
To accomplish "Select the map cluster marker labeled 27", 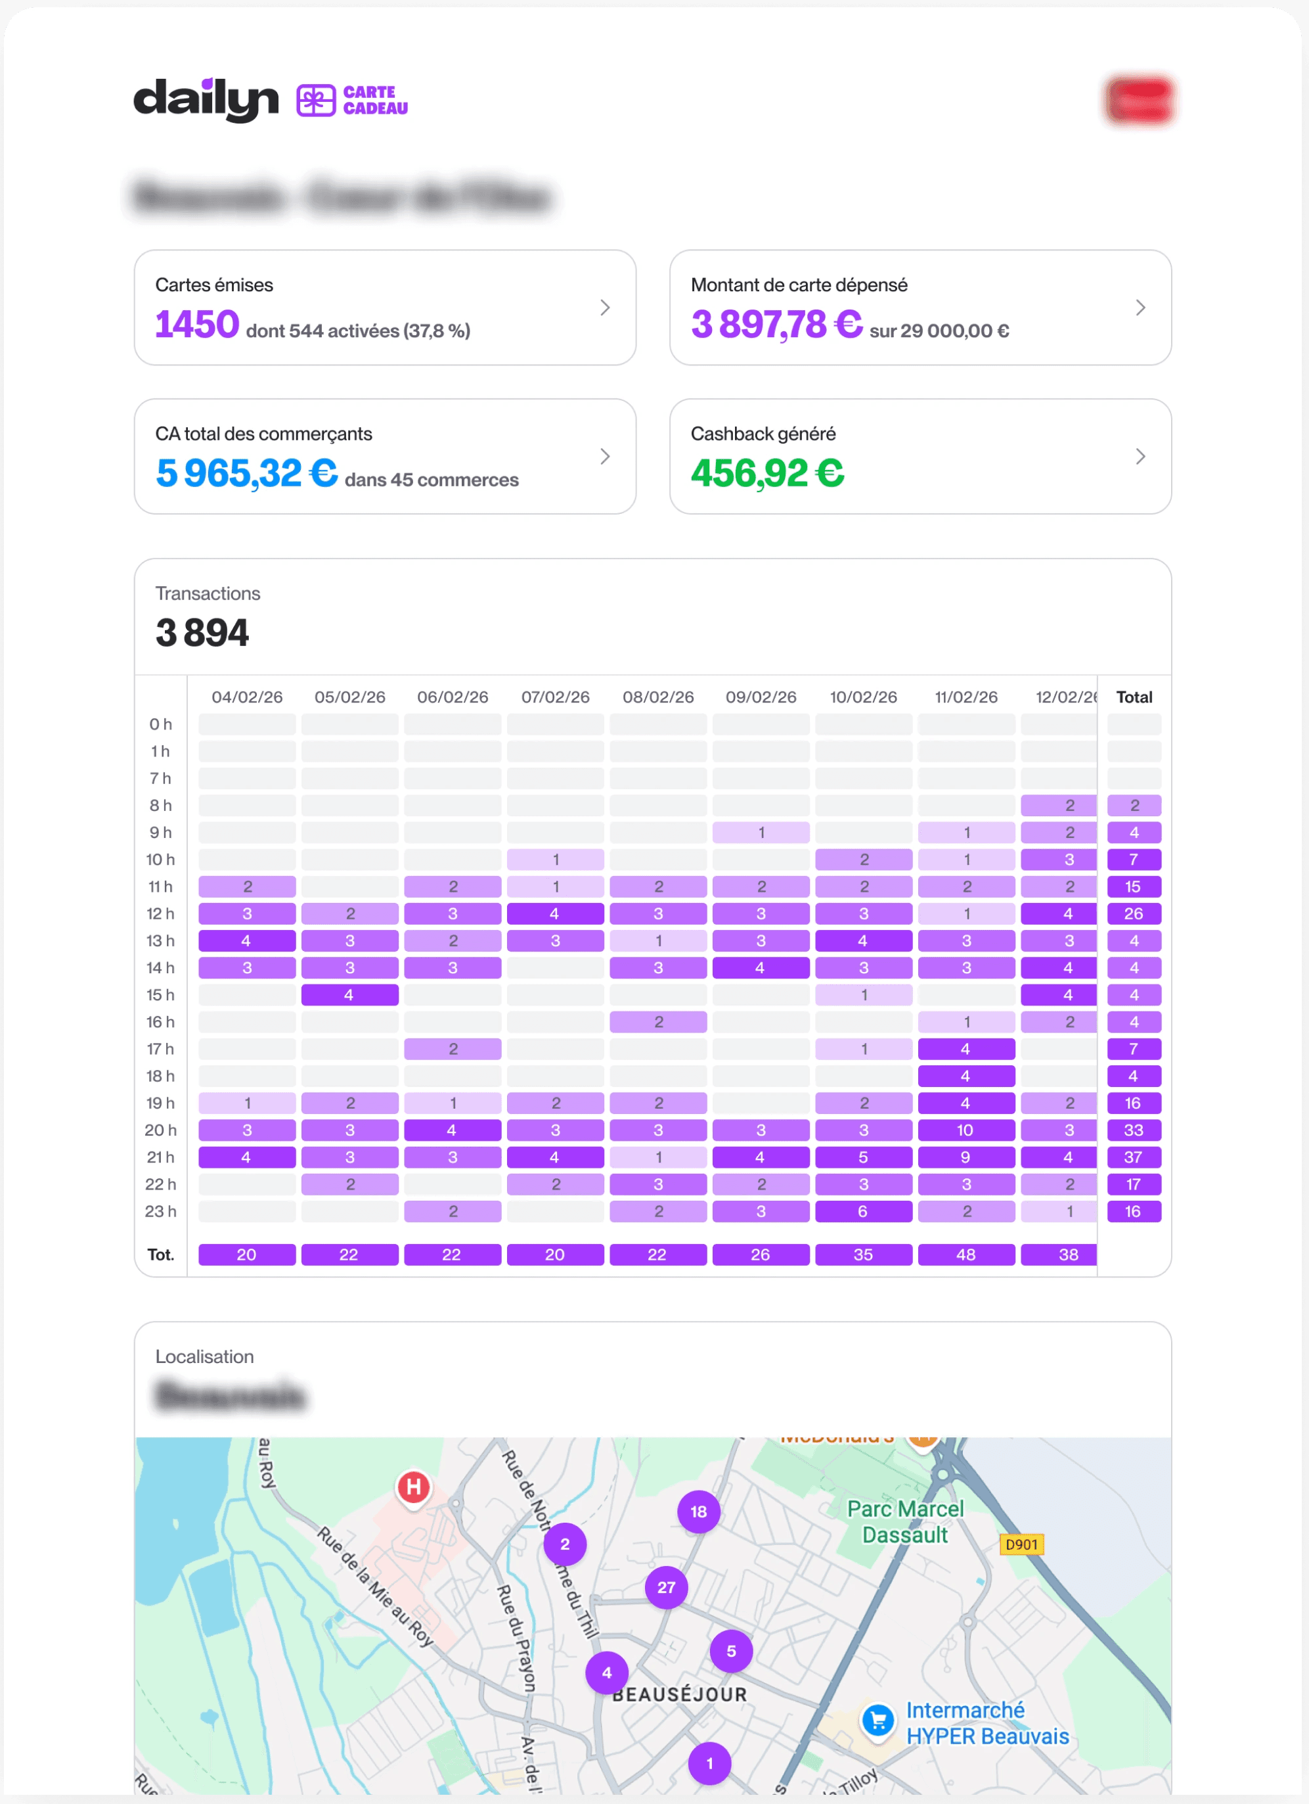I will pyautogui.click(x=666, y=1588).
